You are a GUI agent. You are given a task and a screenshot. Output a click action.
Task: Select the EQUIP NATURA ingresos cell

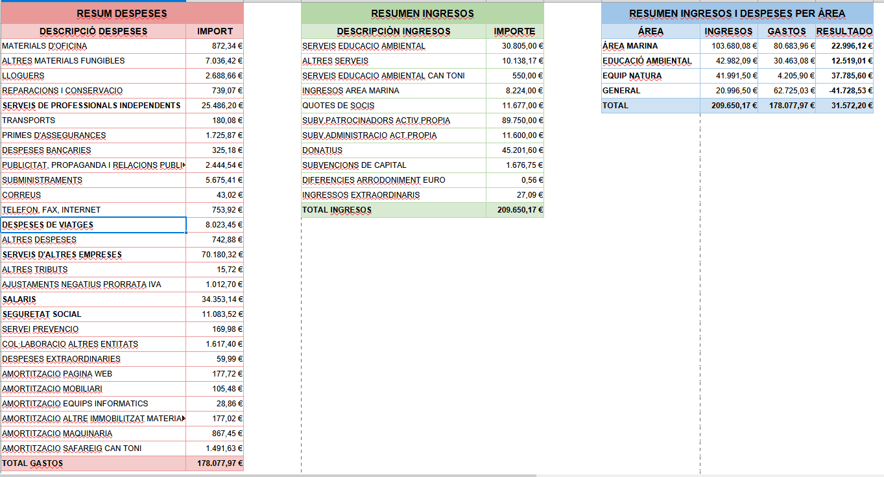coord(729,76)
